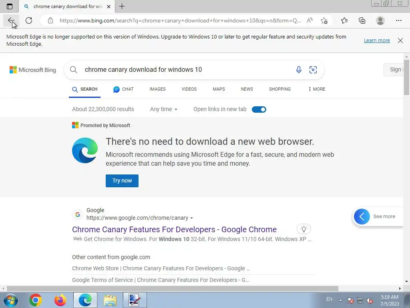Expand the MORE search categories menu
Viewport: 410px width, 308px height.
click(x=317, y=89)
